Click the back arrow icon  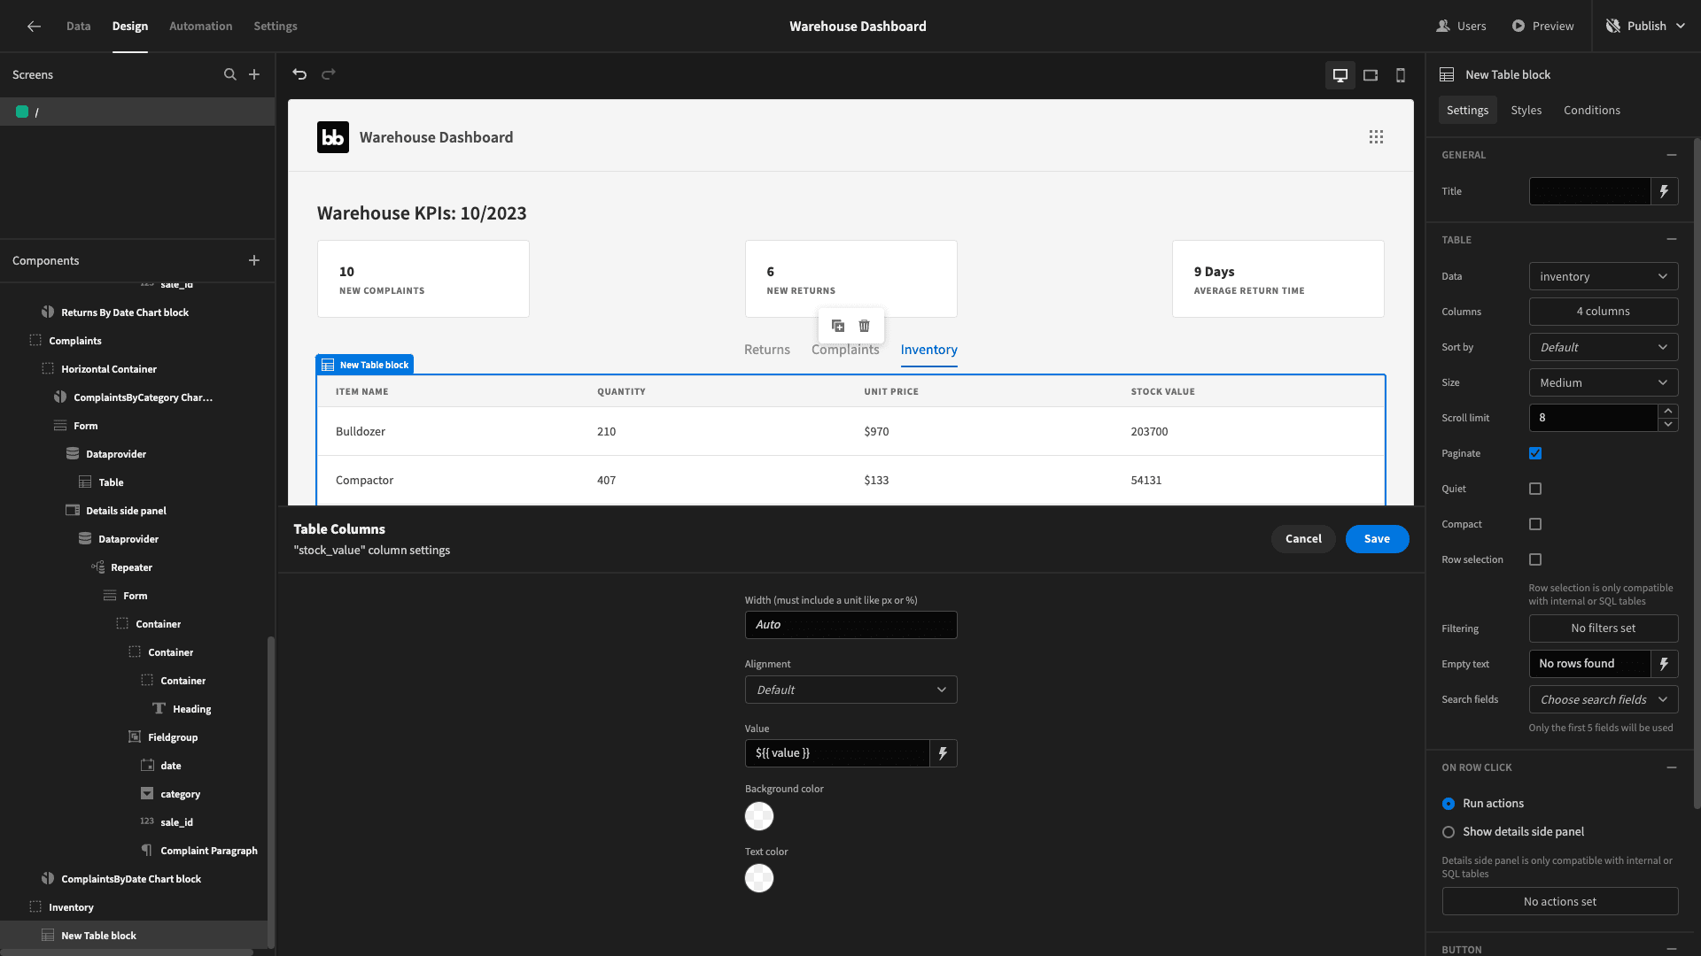pos(34,27)
